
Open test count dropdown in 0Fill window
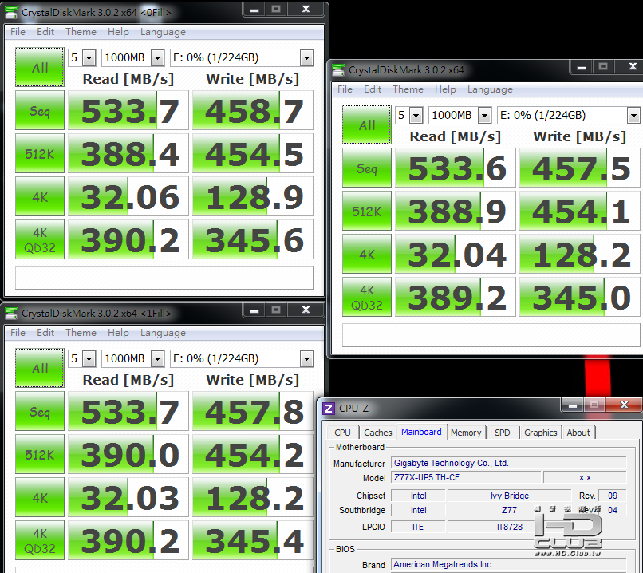point(89,58)
